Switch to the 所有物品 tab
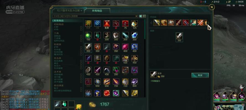Viewport: 246px width, 110px height. 97,11
